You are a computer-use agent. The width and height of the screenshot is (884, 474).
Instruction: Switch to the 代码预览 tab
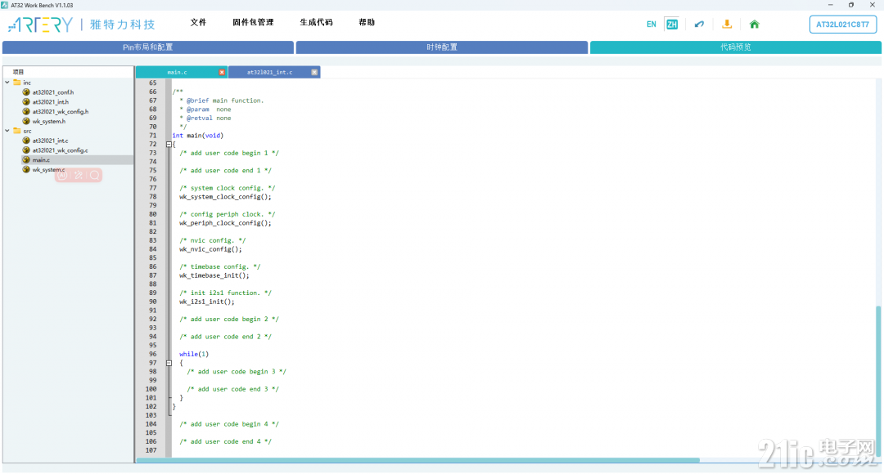pyautogui.click(x=736, y=47)
